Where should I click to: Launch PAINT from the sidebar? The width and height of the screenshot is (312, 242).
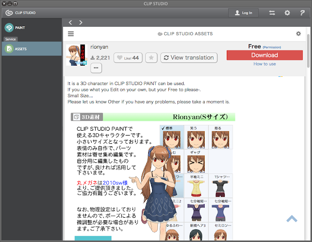click(x=15, y=28)
